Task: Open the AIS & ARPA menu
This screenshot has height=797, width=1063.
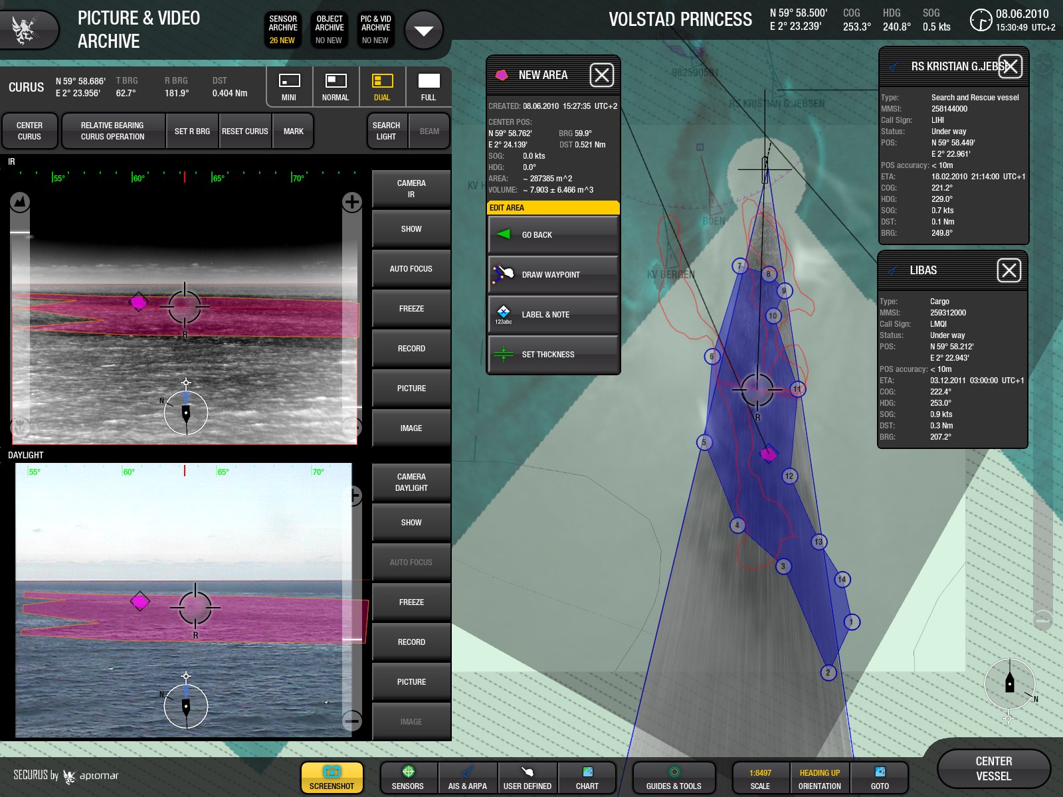Action: click(x=468, y=778)
